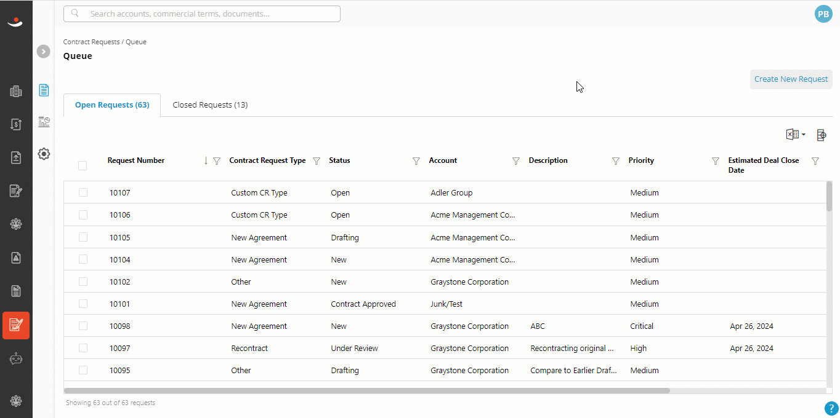Select the request number 10107 cell
840x418 pixels.
120,192
